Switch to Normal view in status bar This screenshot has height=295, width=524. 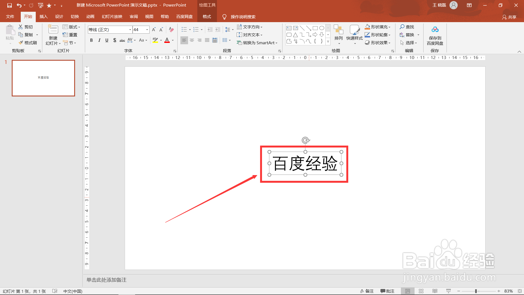click(407, 291)
